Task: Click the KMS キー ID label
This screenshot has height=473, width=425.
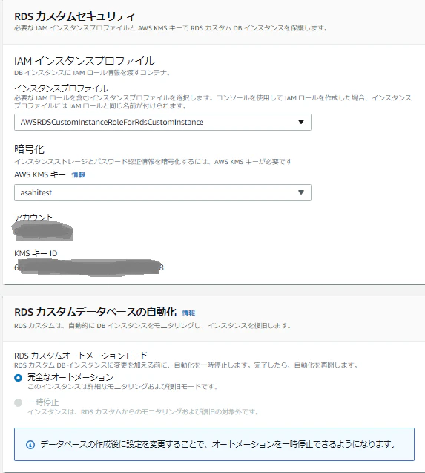Action: (x=36, y=253)
